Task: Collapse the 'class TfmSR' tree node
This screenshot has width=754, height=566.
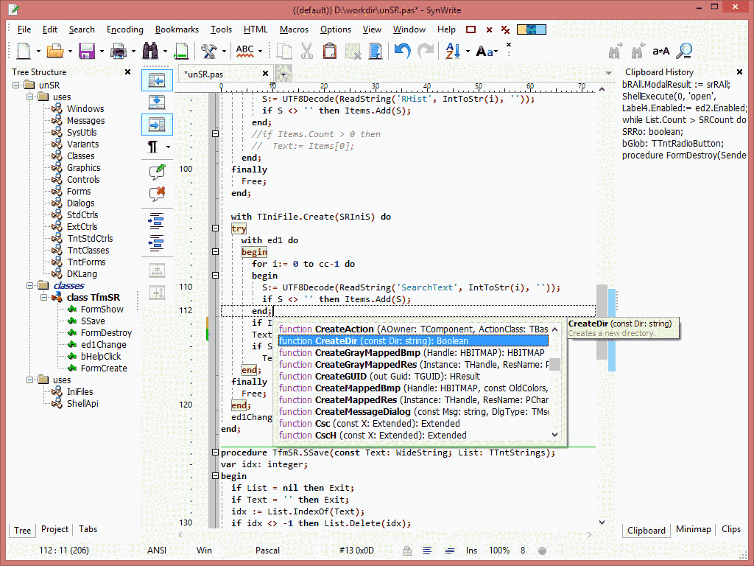Action: [44, 298]
